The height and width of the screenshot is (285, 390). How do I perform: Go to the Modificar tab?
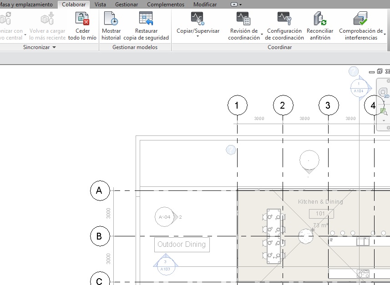coord(205,5)
